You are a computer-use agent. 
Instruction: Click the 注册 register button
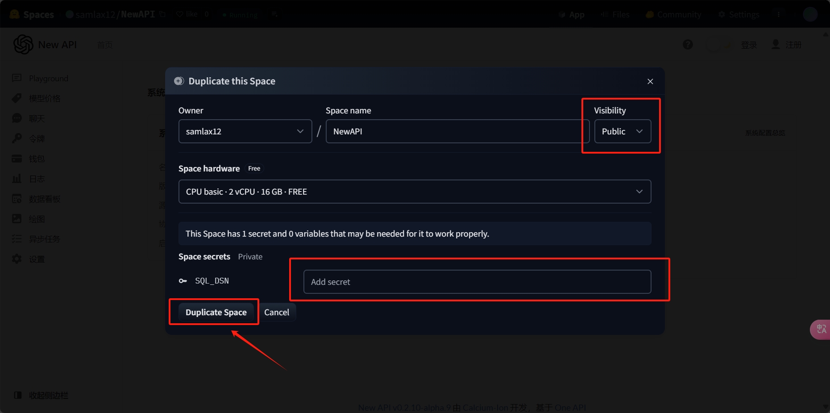787,45
